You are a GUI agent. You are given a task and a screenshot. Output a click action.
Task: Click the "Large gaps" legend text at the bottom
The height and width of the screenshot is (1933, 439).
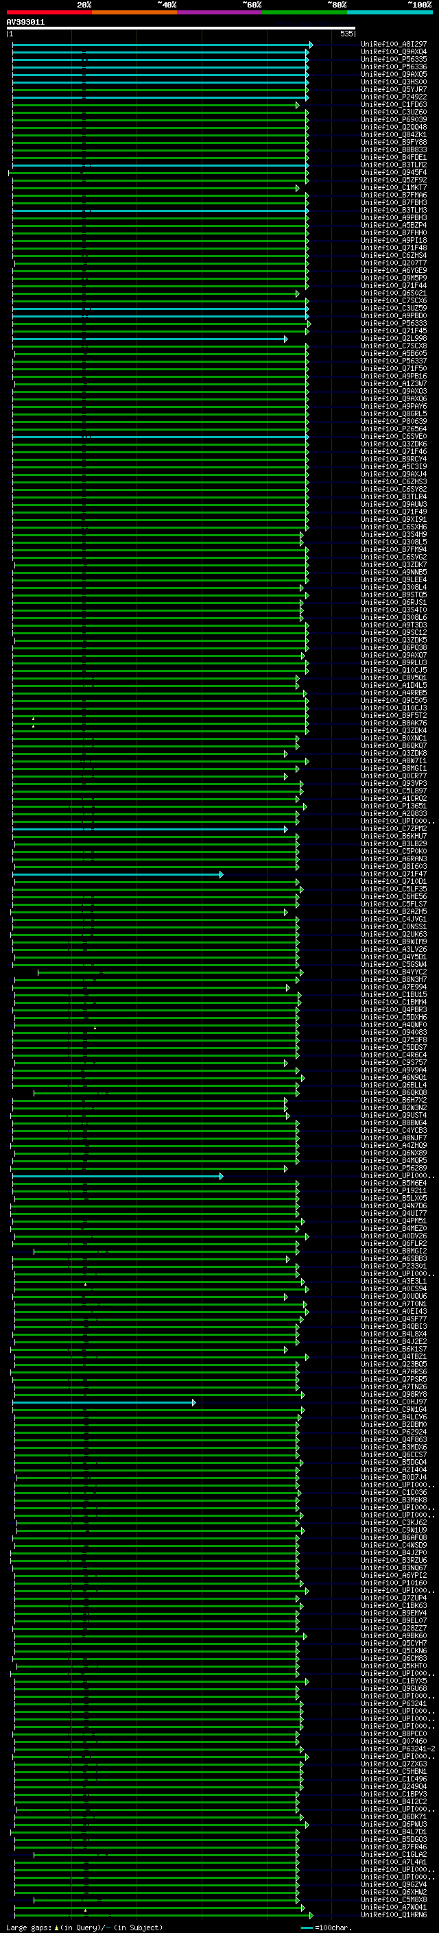[x=29, y=1928]
